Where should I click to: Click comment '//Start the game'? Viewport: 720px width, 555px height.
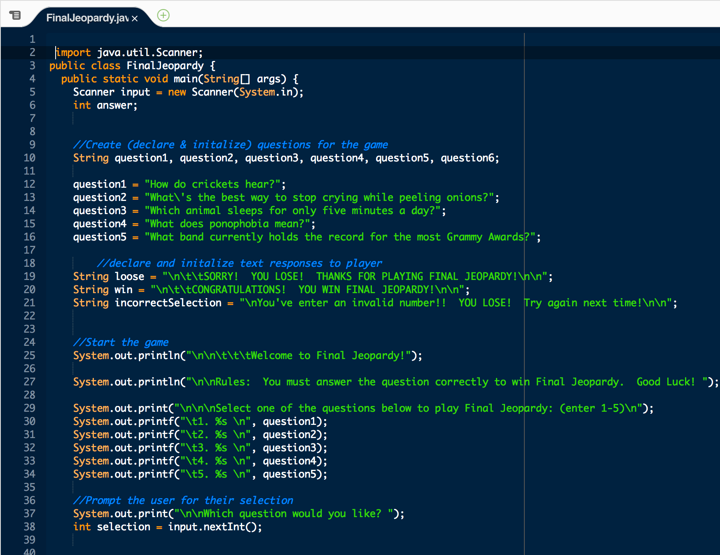[x=121, y=343]
